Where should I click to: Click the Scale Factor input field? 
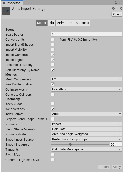click(87, 34)
